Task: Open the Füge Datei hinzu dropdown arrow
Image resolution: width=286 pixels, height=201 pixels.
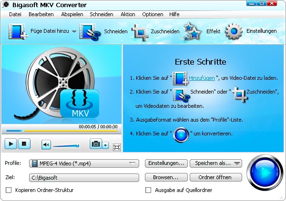Action: pos(74,31)
